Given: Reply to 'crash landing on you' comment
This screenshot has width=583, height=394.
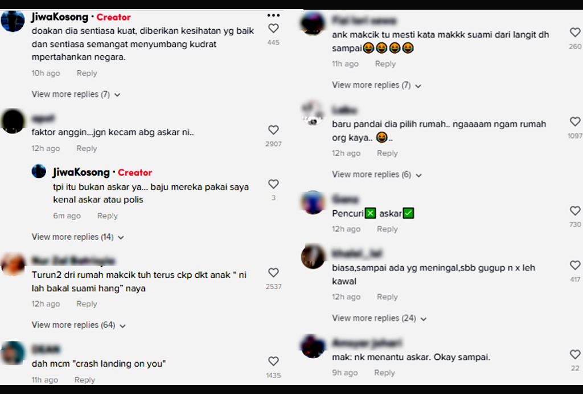Looking at the screenshot, I should pos(85,380).
